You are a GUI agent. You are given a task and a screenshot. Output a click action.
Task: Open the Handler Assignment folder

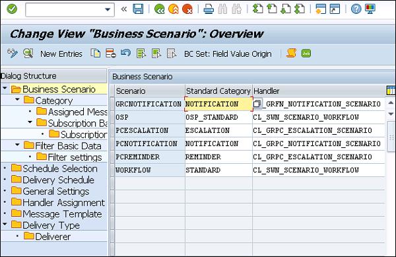point(58,202)
